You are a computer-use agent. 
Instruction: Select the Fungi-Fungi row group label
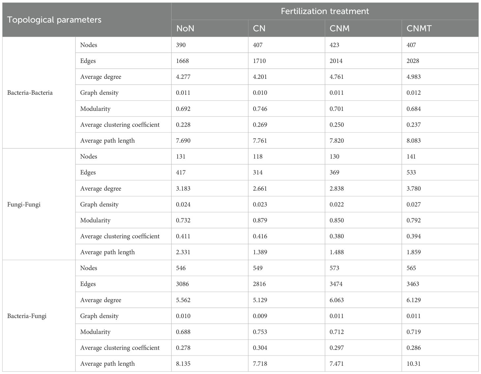pyautogui.click(x=24, y=204)
